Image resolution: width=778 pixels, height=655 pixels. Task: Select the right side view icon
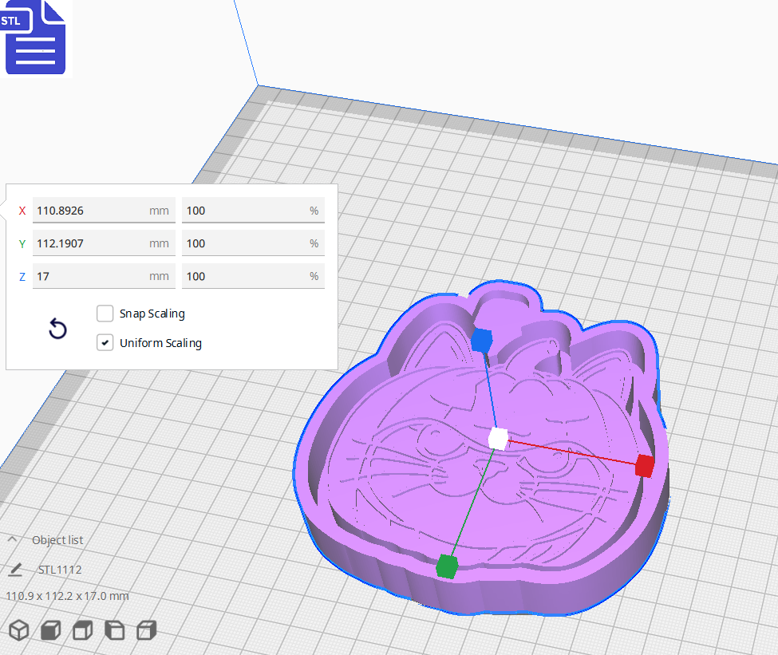(x=145, y=629)
